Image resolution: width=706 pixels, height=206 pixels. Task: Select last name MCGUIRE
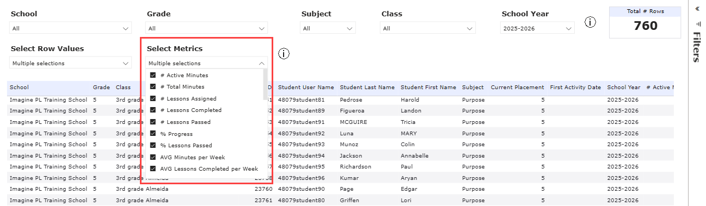(353, 122)
